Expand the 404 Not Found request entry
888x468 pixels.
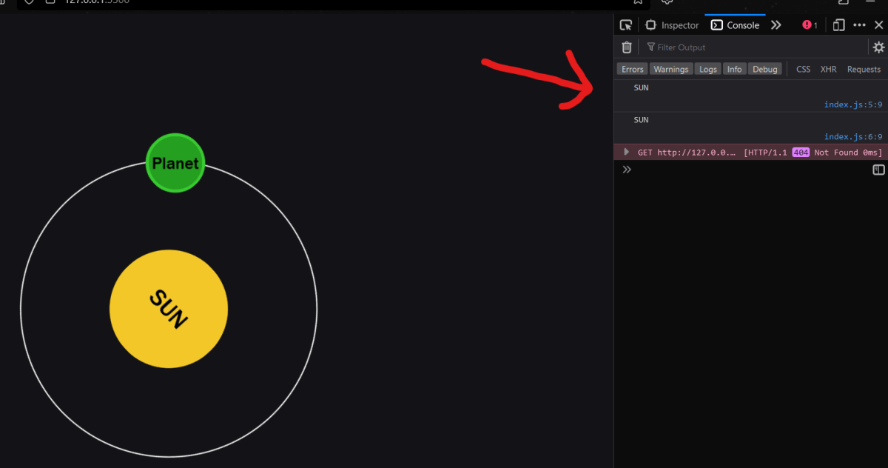pos(626,152)
